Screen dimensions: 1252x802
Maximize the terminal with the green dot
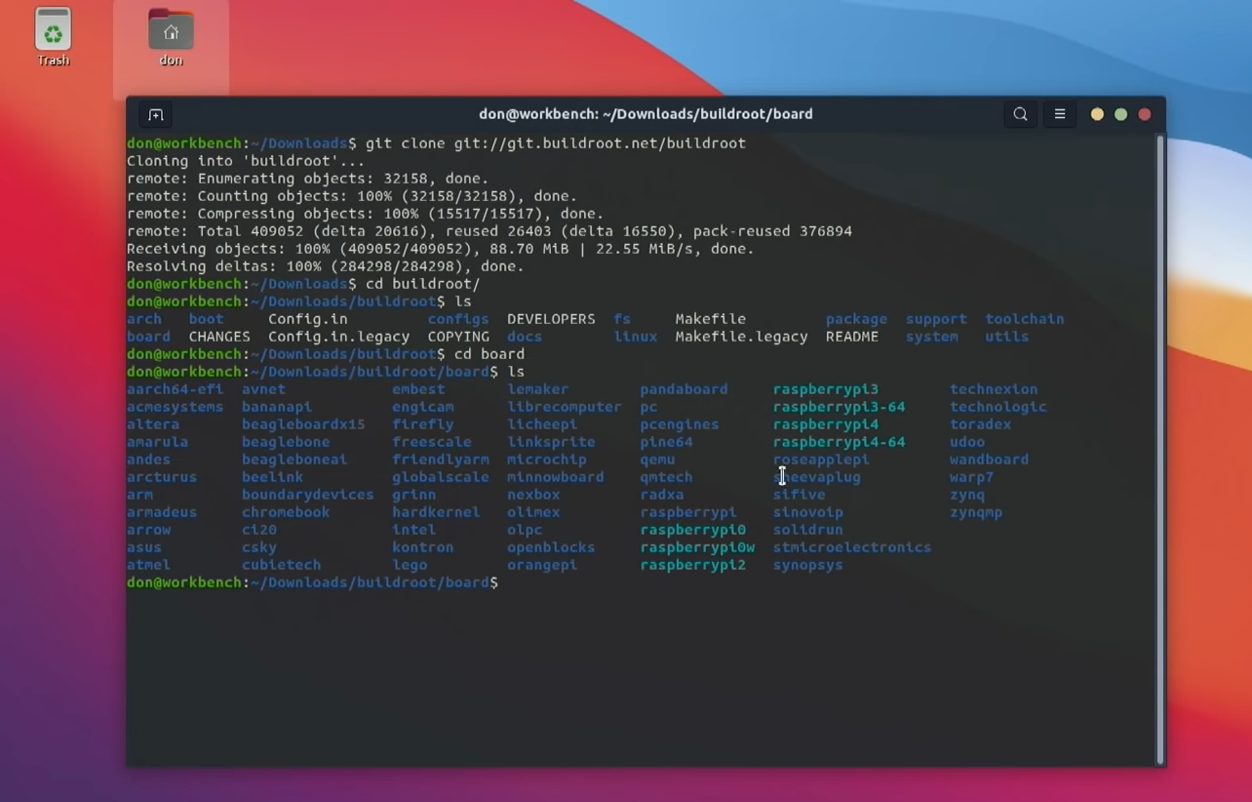pos(1120,114)
